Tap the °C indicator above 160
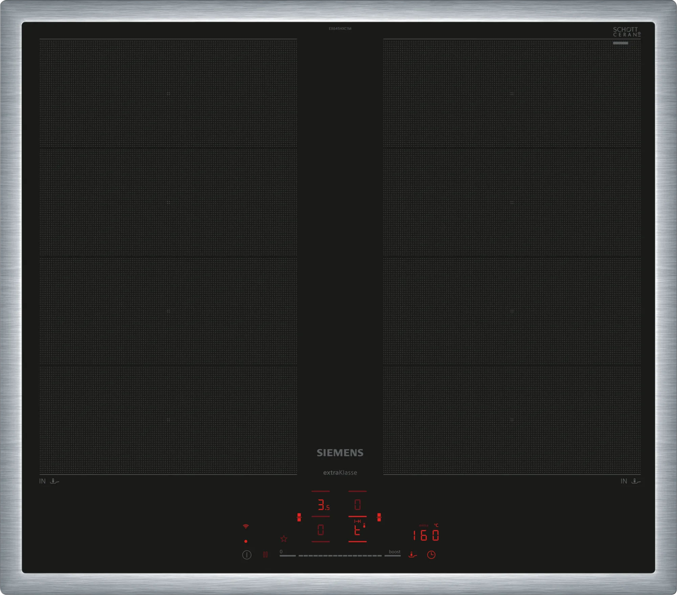This screenshot has width=677, height=595. point(436,525)
